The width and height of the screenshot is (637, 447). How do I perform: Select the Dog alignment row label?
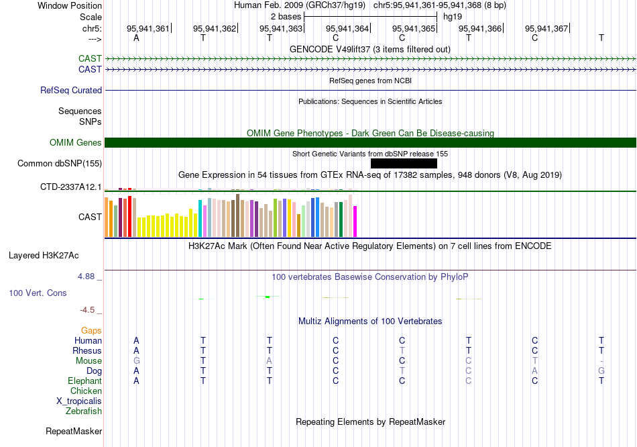coord(94,371)
